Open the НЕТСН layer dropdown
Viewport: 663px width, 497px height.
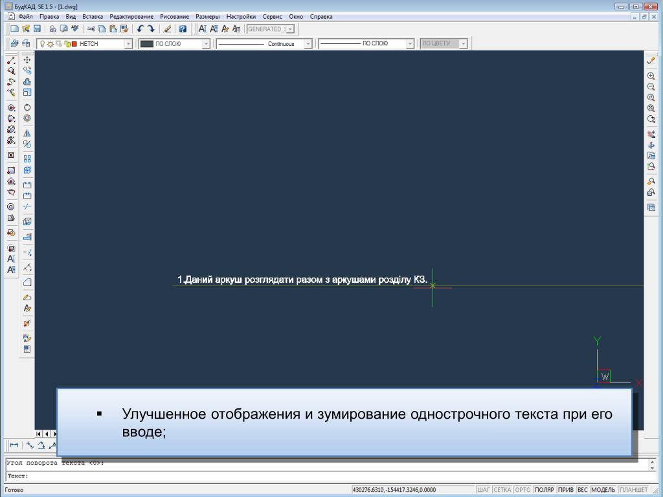(128, 44)
